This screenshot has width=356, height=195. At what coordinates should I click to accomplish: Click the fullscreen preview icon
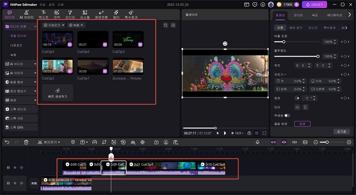pyautogui.click(x=264, y=133)
